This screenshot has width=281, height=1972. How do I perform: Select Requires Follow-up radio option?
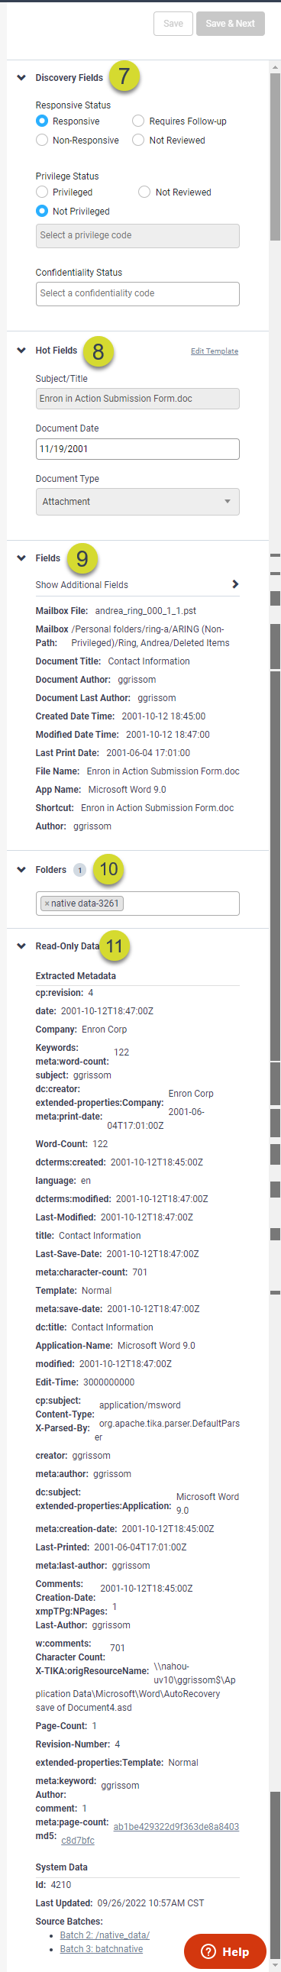click(x=138, y=121)
